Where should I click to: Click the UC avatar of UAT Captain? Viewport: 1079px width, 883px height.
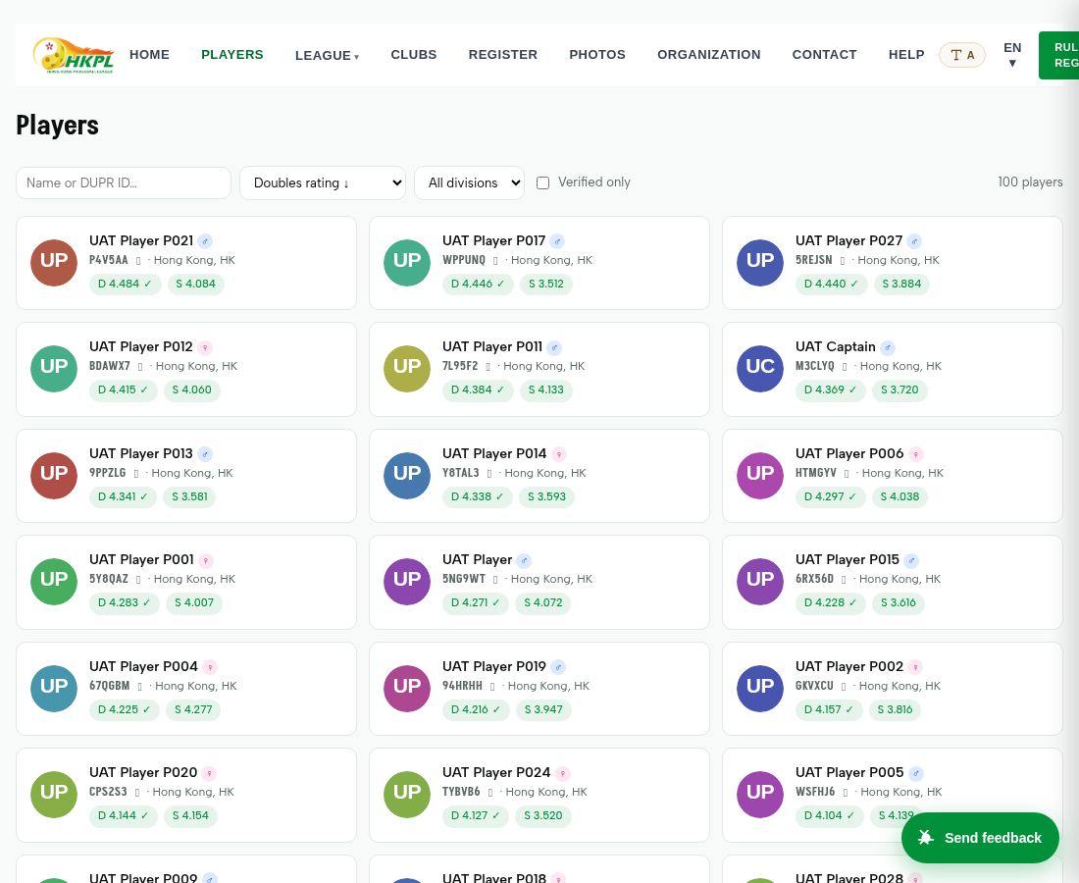pyautogui.click(x=759, y=368)
